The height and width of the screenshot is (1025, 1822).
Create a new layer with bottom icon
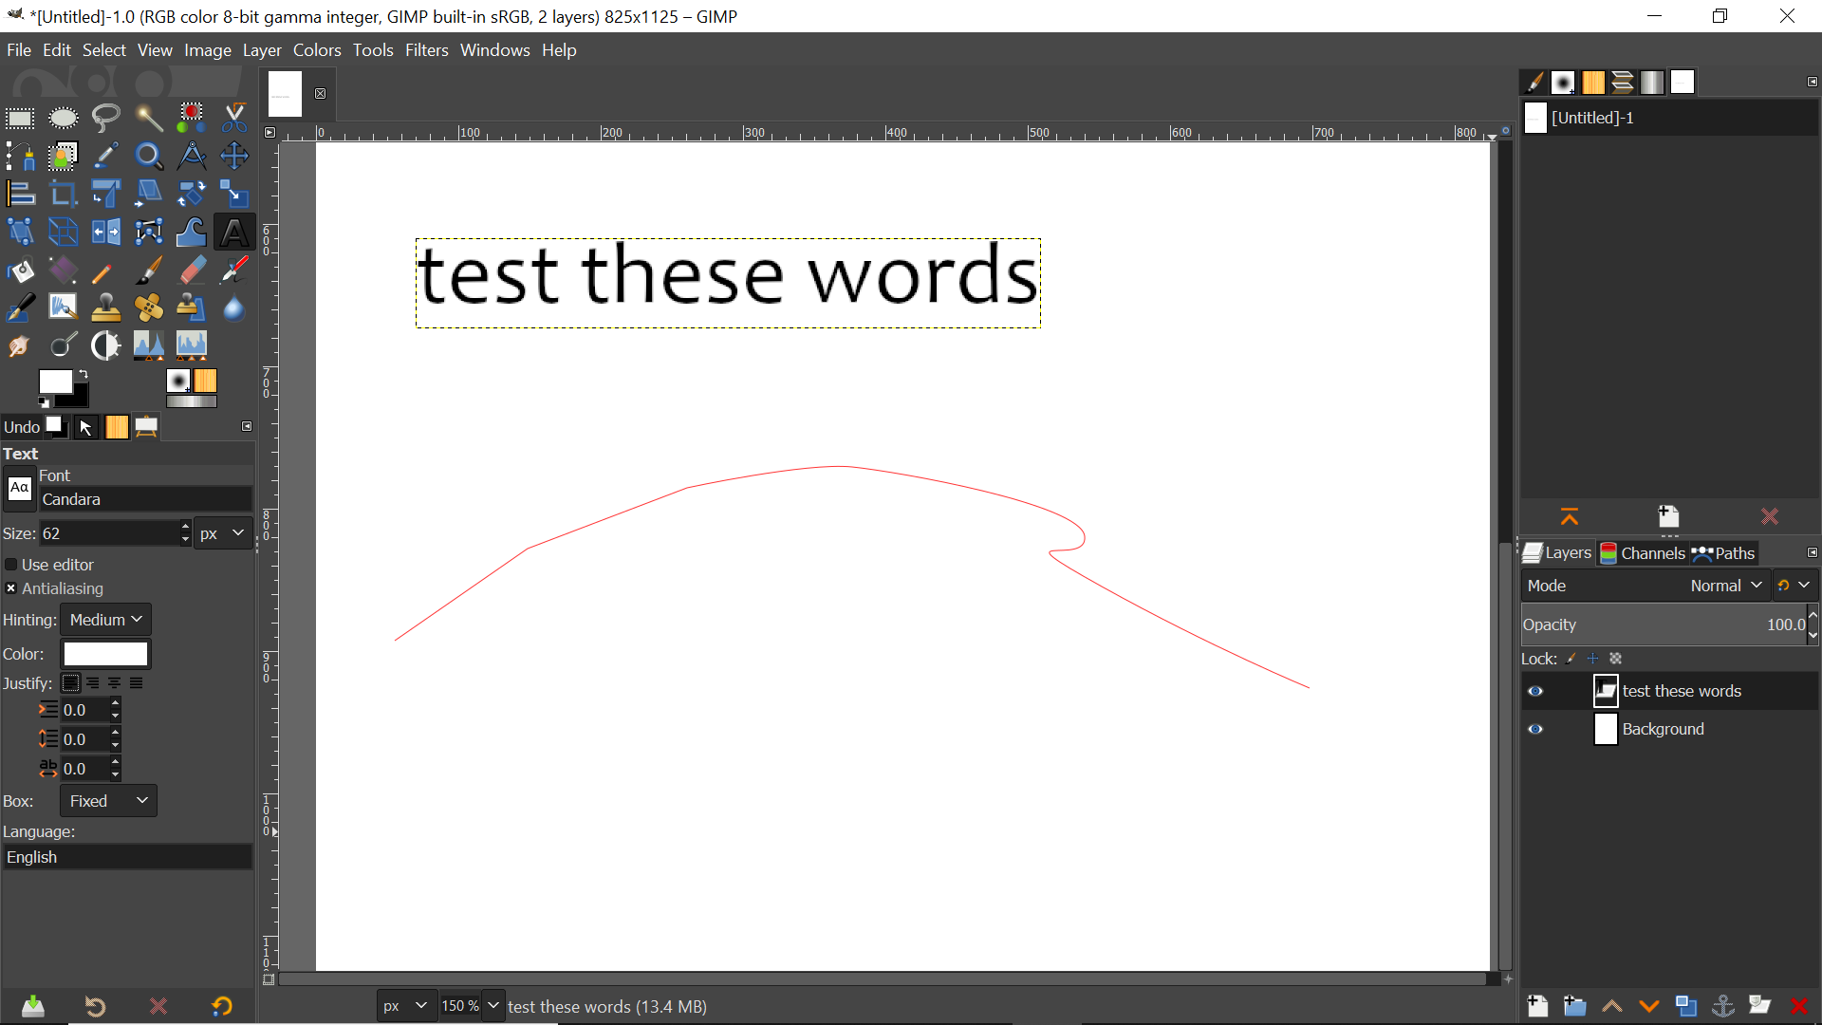point(1537,1006)
